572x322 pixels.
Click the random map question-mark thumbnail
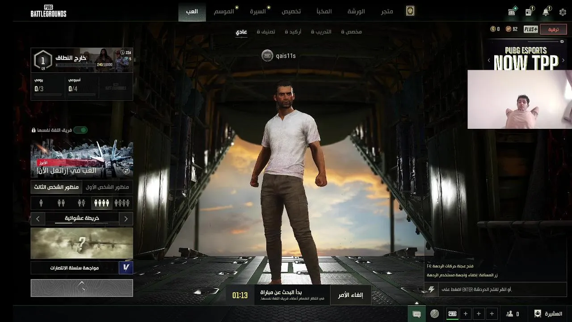tap(82, 243)
